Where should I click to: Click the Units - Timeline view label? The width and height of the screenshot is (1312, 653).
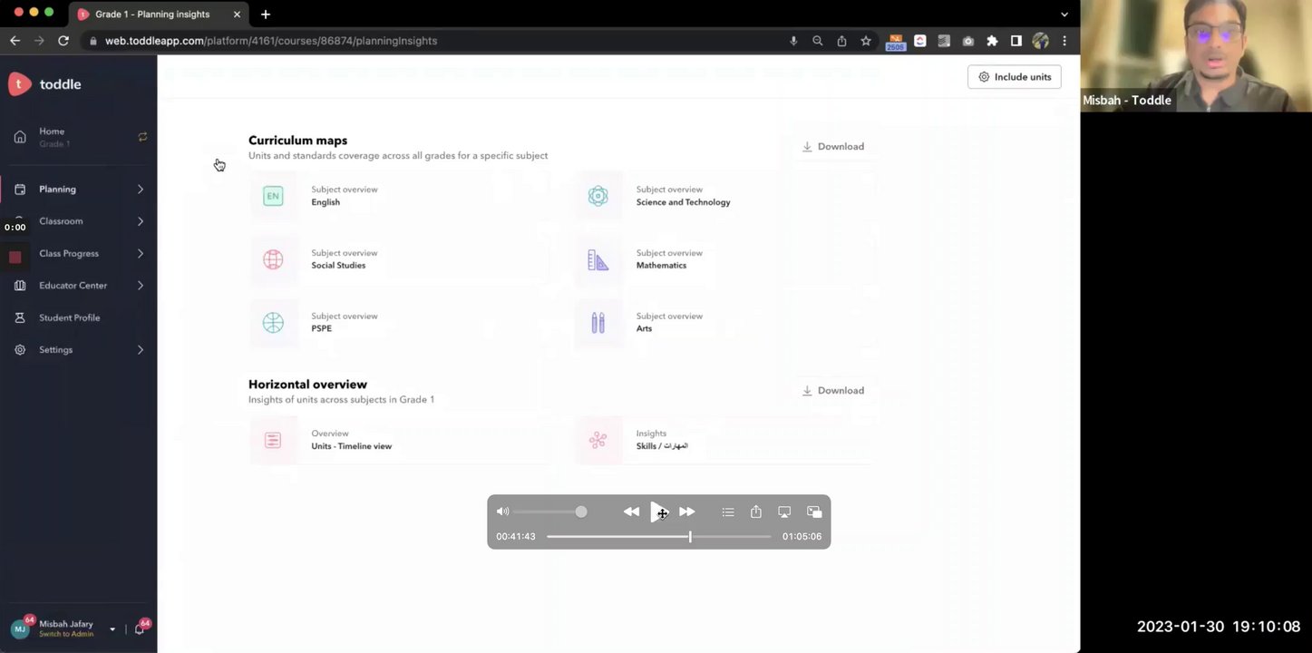pyautogui.click(x=351, y=446)
